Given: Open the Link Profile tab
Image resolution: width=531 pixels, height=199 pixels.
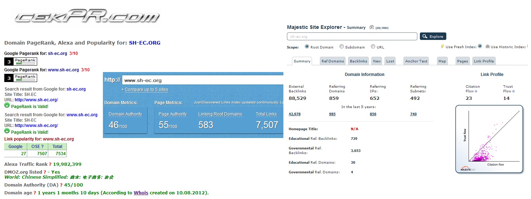Looking at the screenshot, I should pyautogui.click(x=484, y=61).
